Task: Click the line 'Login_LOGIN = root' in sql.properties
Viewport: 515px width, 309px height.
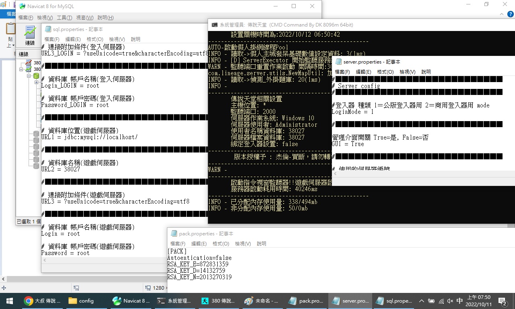Action: [x=70, y=85]
